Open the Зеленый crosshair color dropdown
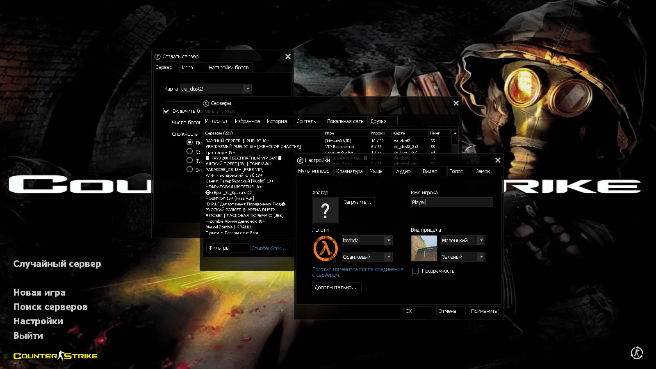Image resolution: width=656 pixels, height=369 pixels. [481, 257]
